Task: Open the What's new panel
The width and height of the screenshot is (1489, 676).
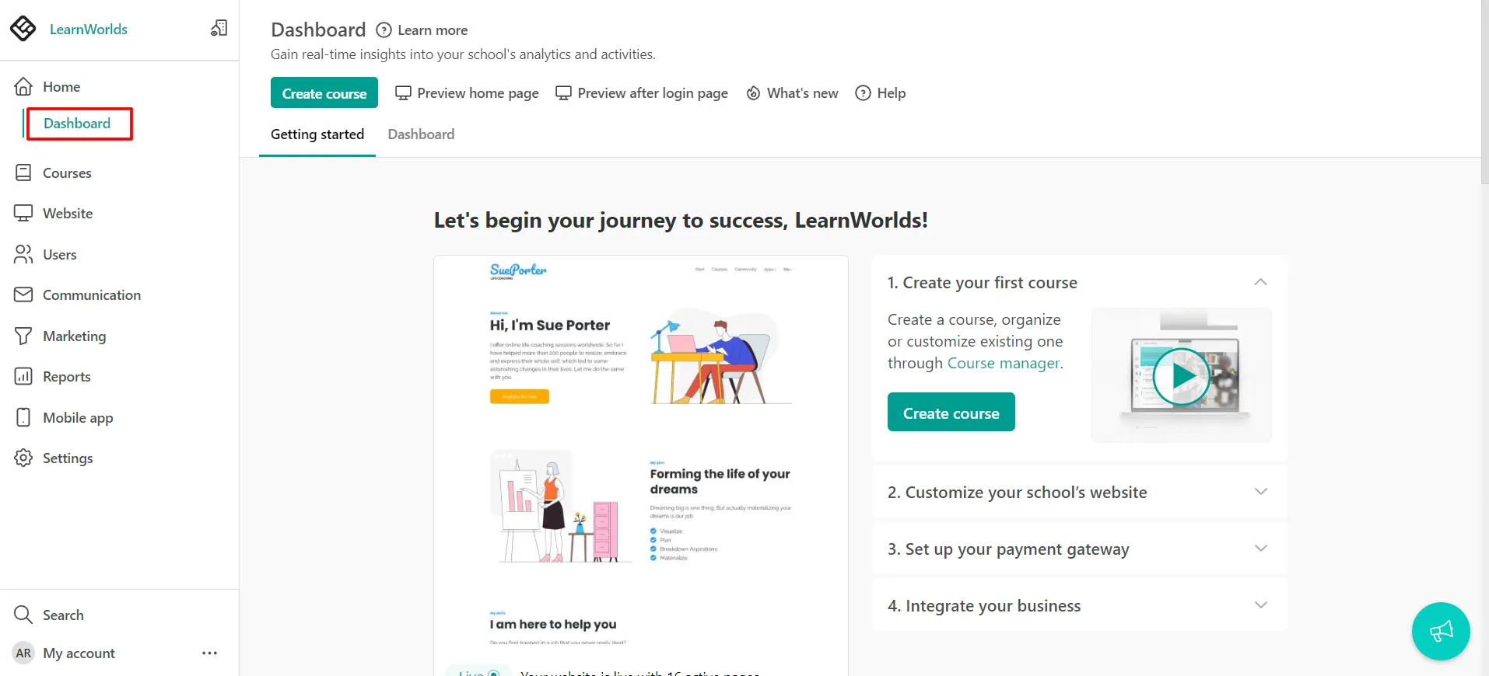Action: pyautogui.click(x=791, y=92)
